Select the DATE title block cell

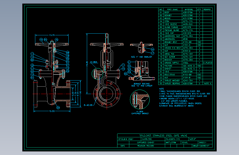(123, 146)
